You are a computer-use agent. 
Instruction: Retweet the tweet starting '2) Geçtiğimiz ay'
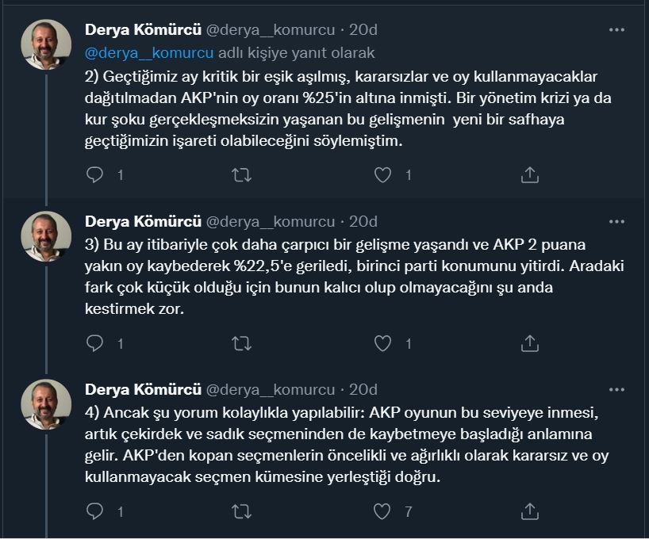click(241, 175)
